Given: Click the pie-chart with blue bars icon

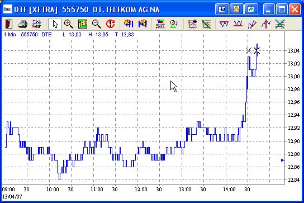Looking at the screenshot, I should pyautogui.click(x=142, y=24).
